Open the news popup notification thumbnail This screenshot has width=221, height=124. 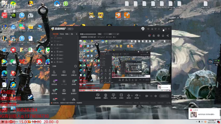194,115
